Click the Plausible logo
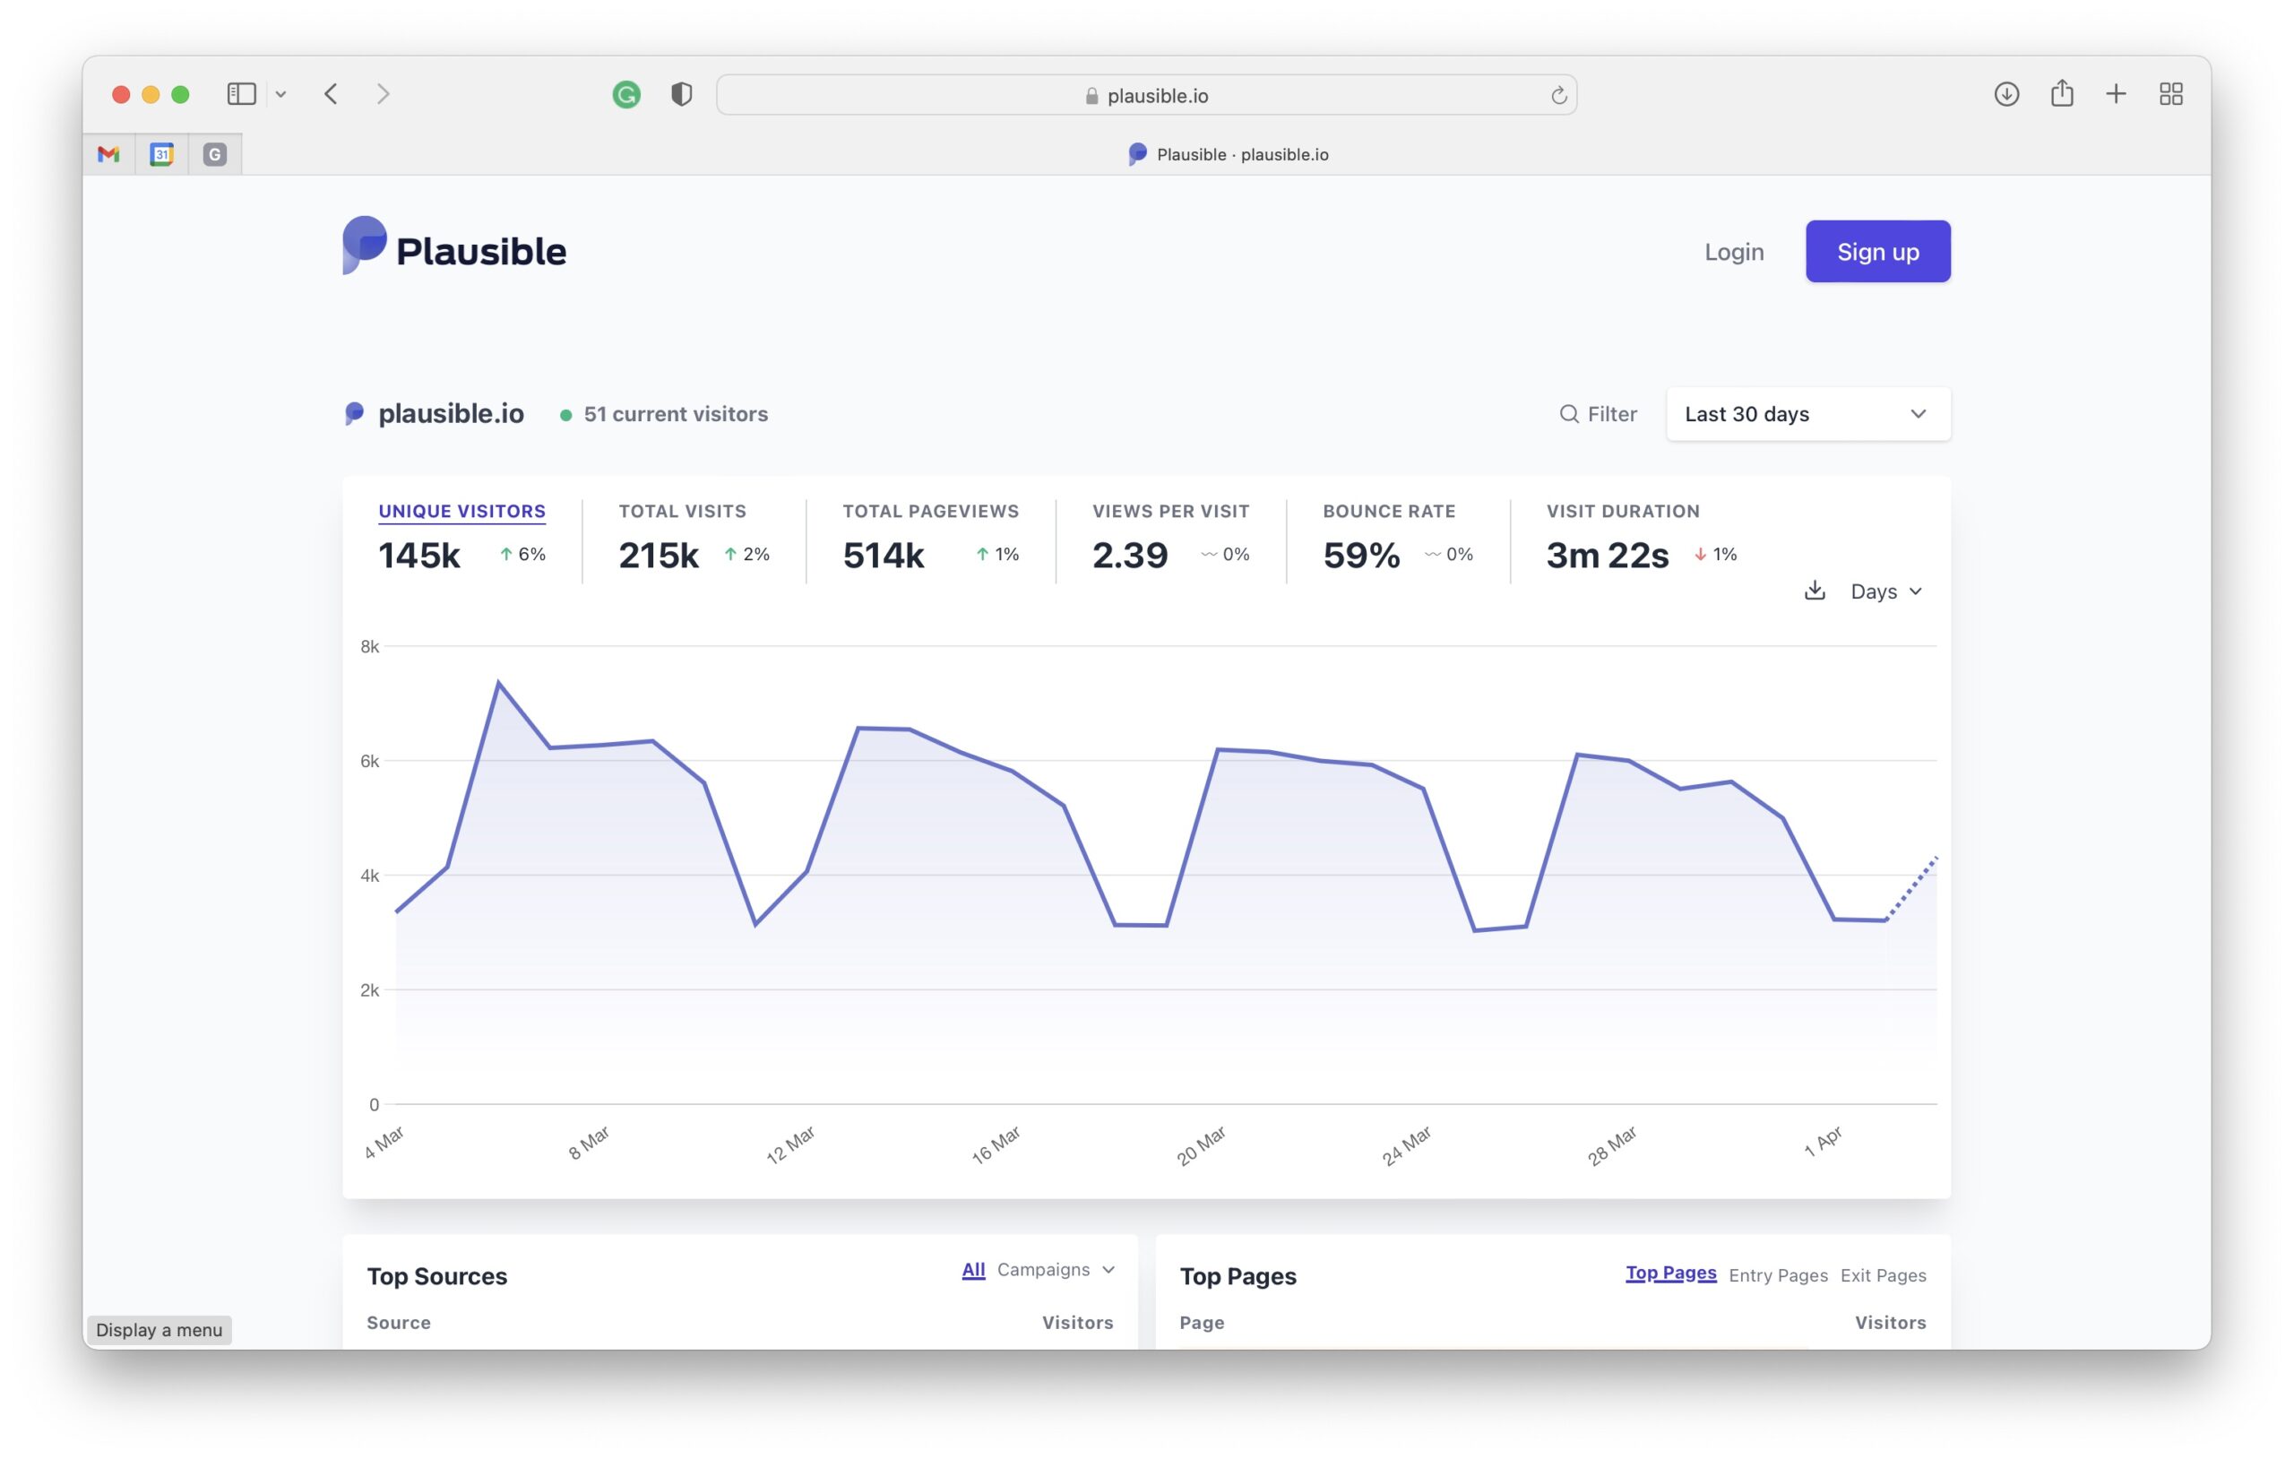Screen dimensions: 2294x1459 coord(454,246)
